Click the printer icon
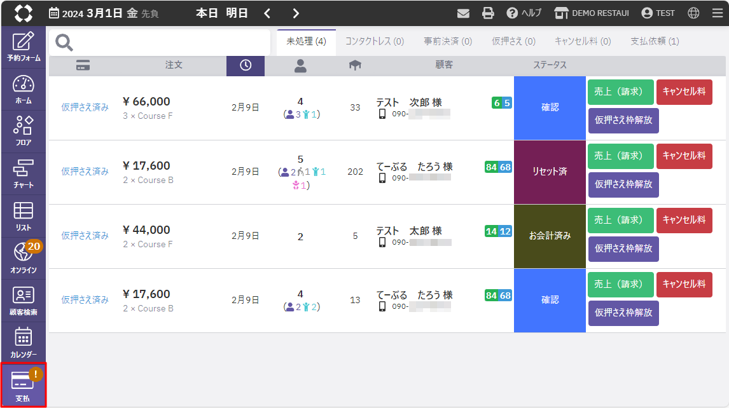 coord(488,13)
